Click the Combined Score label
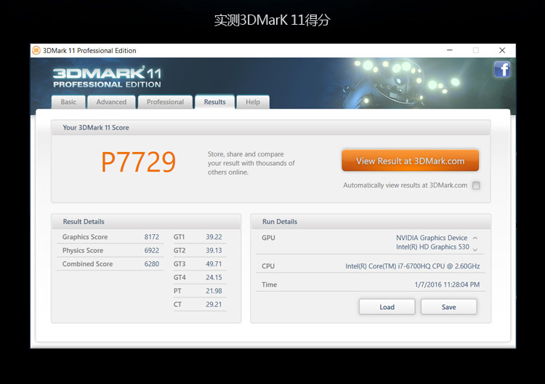Screen dimensions: 545x384 pyautogui.click(x=88, y=264)
